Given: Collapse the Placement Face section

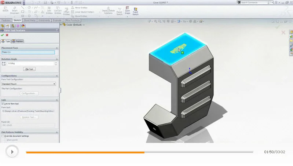Looking at the screenshot, I should coord(57,48).
